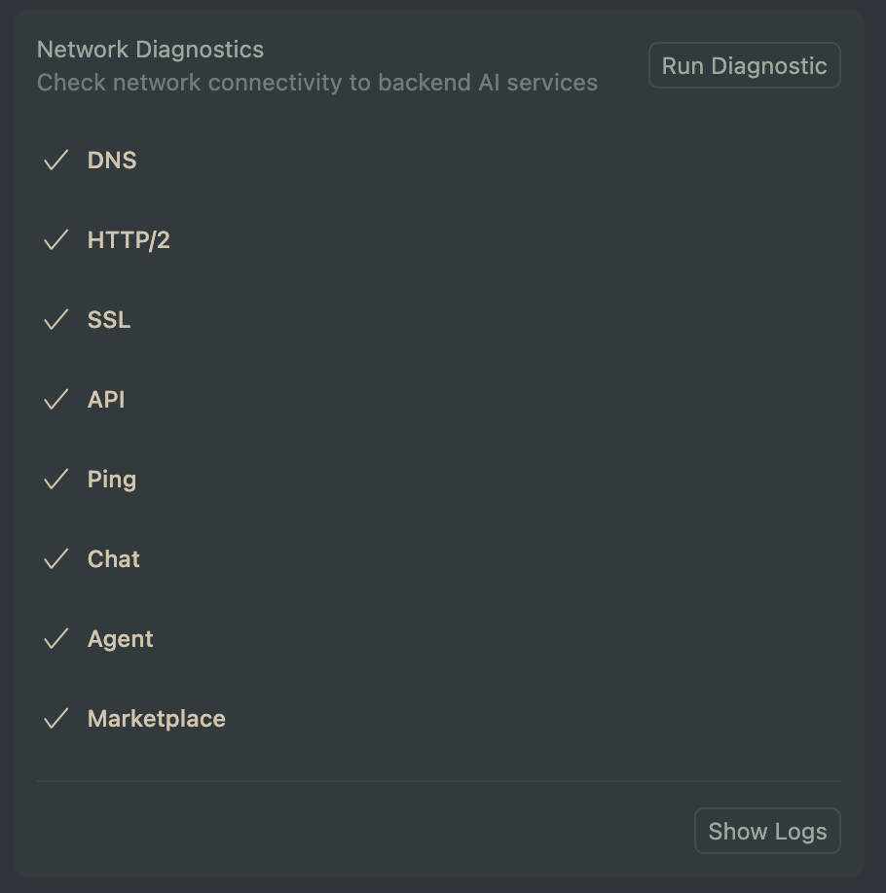The height and width of the screenshot is (893, 886).
Task: Click the HTTP/2 checkmark icon
Action: click(56, 239)
